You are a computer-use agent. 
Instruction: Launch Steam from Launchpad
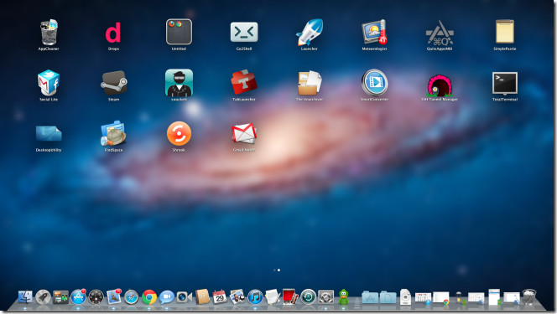[114, 83]
